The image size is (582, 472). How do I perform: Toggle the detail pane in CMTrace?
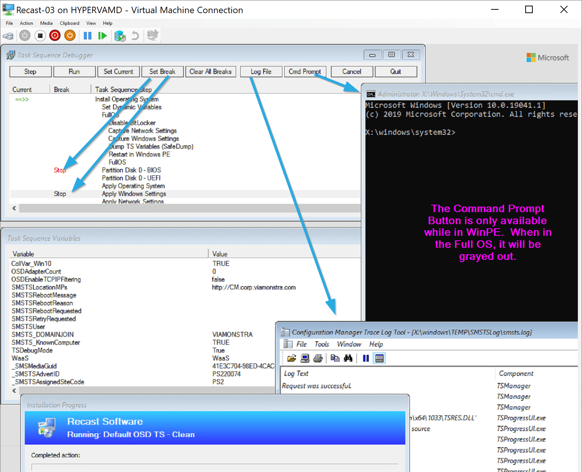(x=379, y=358)
